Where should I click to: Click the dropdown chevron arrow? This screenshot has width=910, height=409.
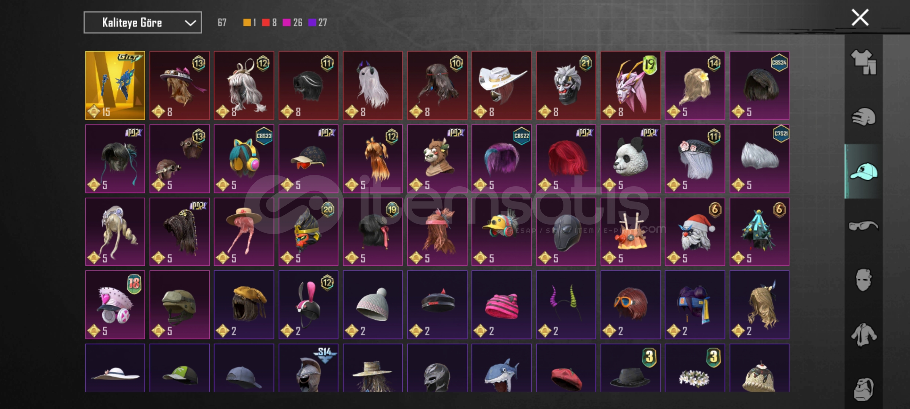pos(190,23)
